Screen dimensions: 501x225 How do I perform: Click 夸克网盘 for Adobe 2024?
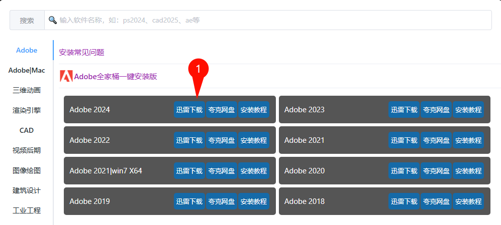pyautogui.click(x=222, y=110)
